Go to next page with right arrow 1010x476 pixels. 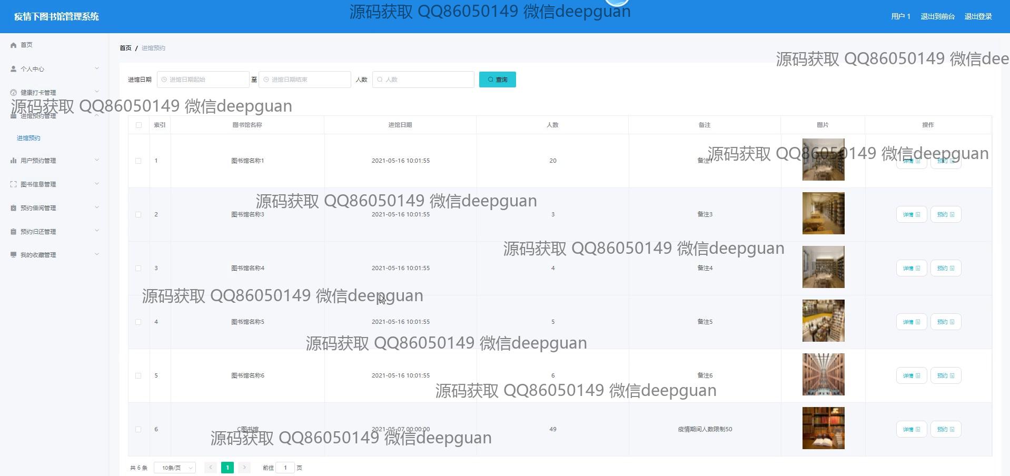tap(244, 468)
